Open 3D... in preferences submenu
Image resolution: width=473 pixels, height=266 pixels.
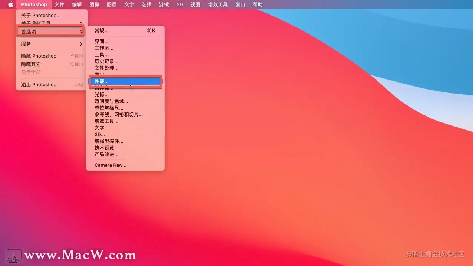point(125,134)
